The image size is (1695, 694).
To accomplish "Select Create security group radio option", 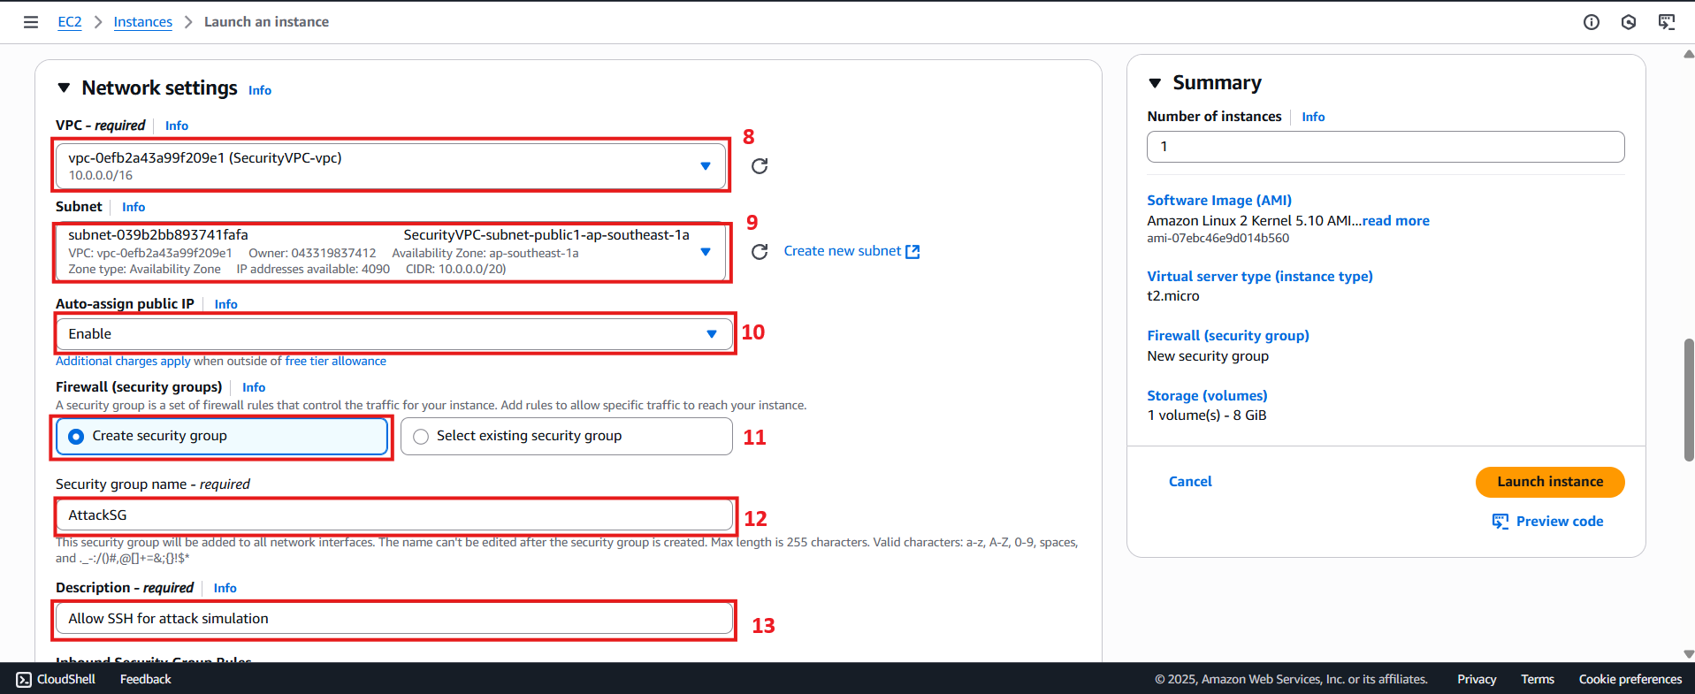I will point(222,436).
